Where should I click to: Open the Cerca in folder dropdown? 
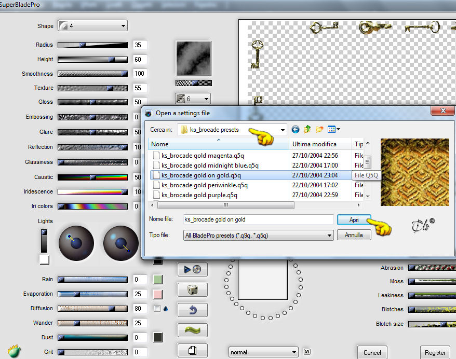(x=232, y=130)
